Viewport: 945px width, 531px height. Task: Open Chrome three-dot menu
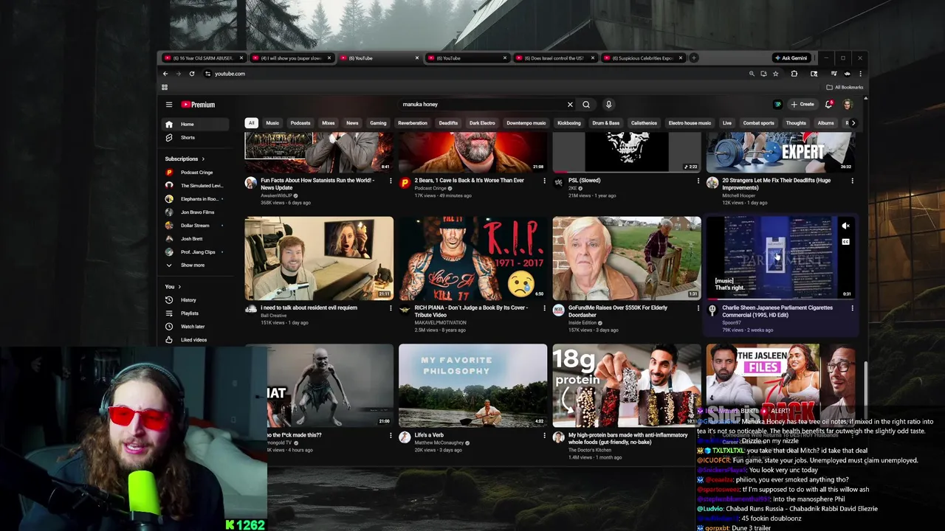click(x=859, y=74)
